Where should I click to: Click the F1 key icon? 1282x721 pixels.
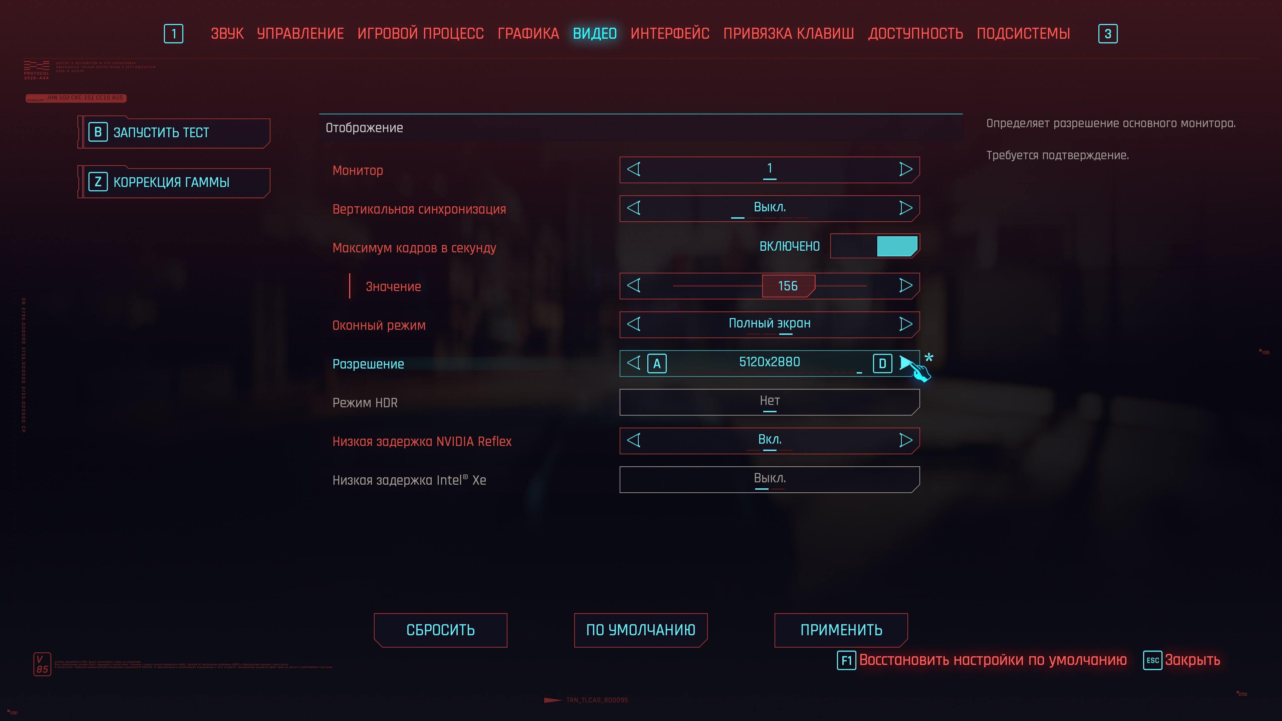tap(847, 660)
